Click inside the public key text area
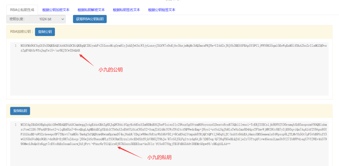 (x=169, y=69)
